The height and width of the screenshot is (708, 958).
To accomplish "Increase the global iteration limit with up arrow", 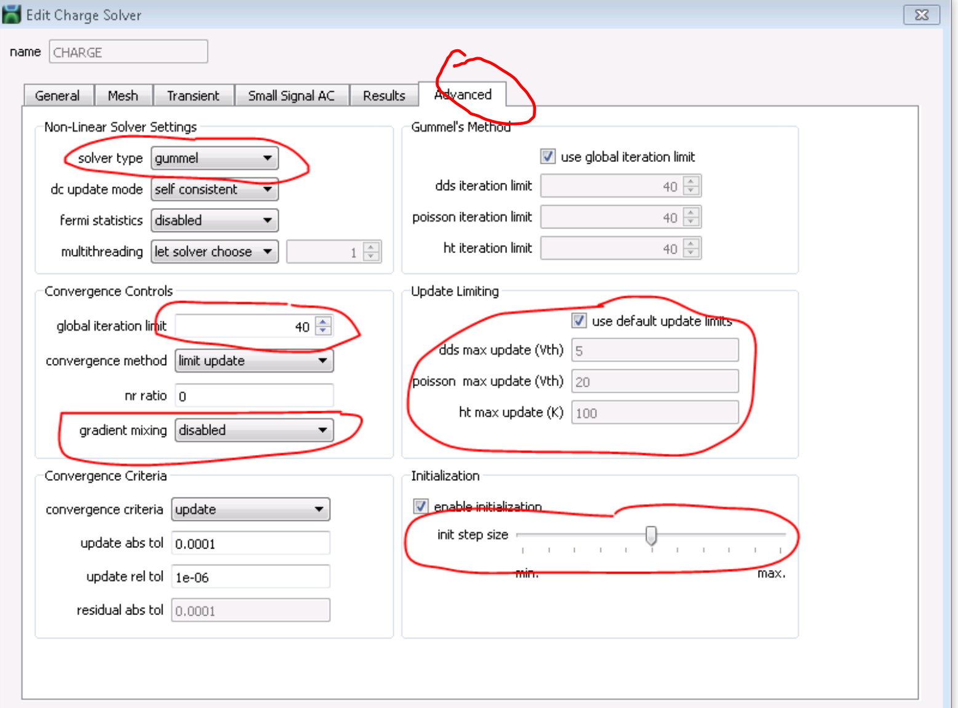I will [324, 321].
